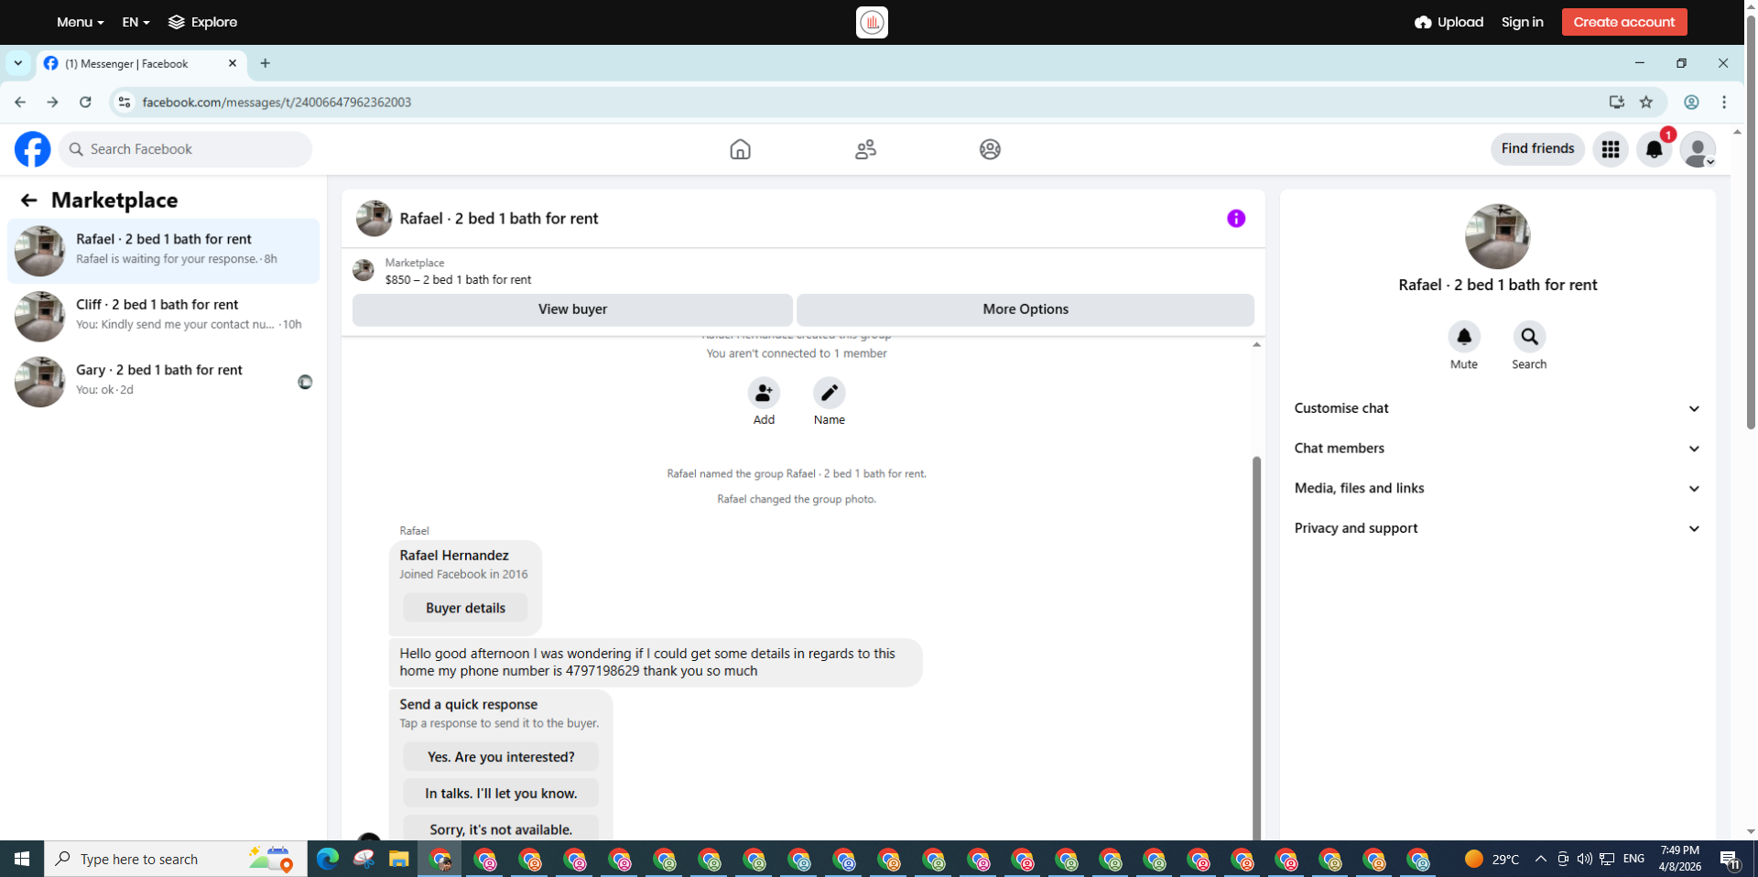Open the $850 – 2 bed 1 bath listing text

pos(458,280)
